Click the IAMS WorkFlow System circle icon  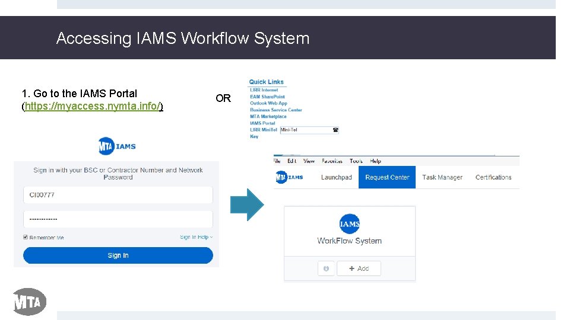(349, 224)
